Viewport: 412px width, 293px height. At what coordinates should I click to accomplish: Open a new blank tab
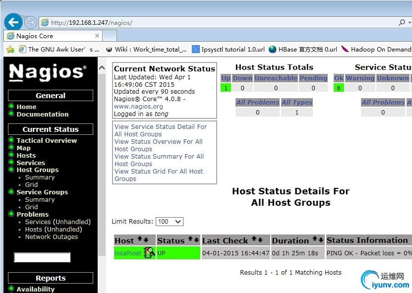pos(109,36)
